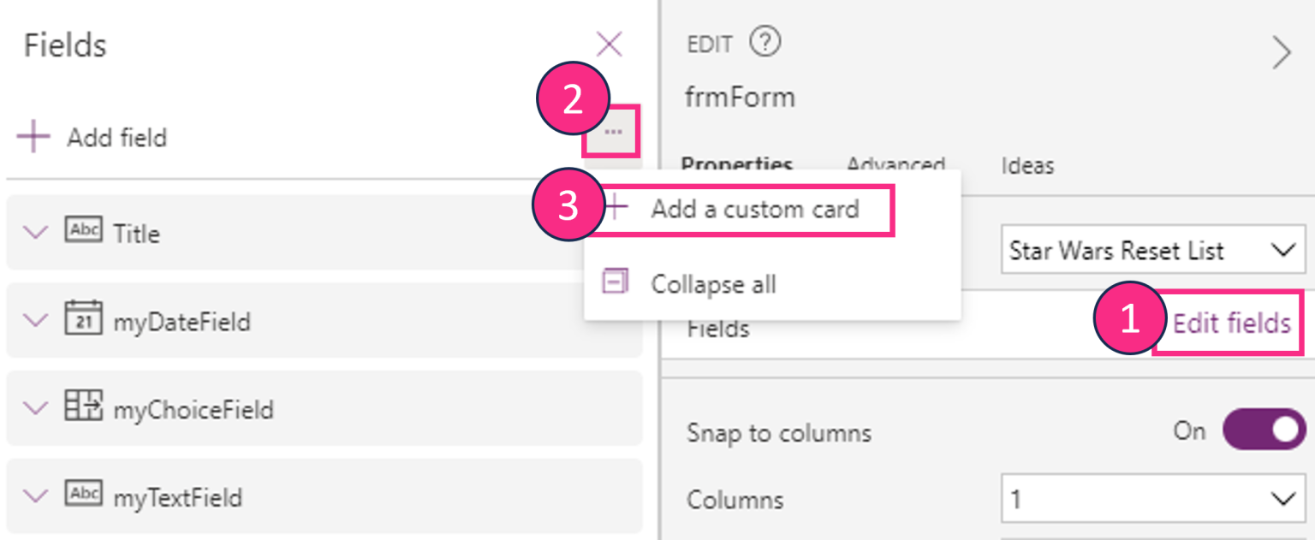Viewport: 1315px width, 540px height.
Task: Expand the frmForm properties pane arrow
Action: (1282, 51)
